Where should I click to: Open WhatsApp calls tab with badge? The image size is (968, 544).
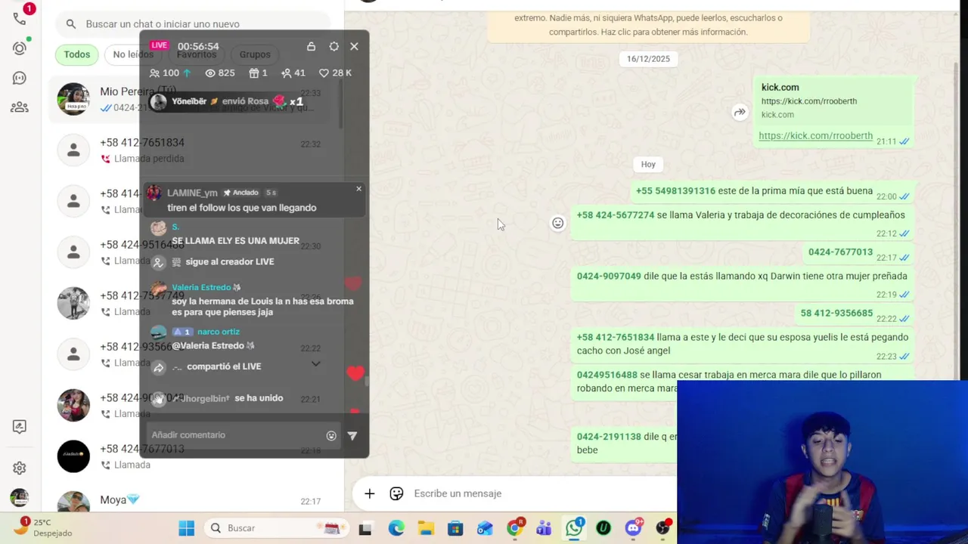(20, 18)
